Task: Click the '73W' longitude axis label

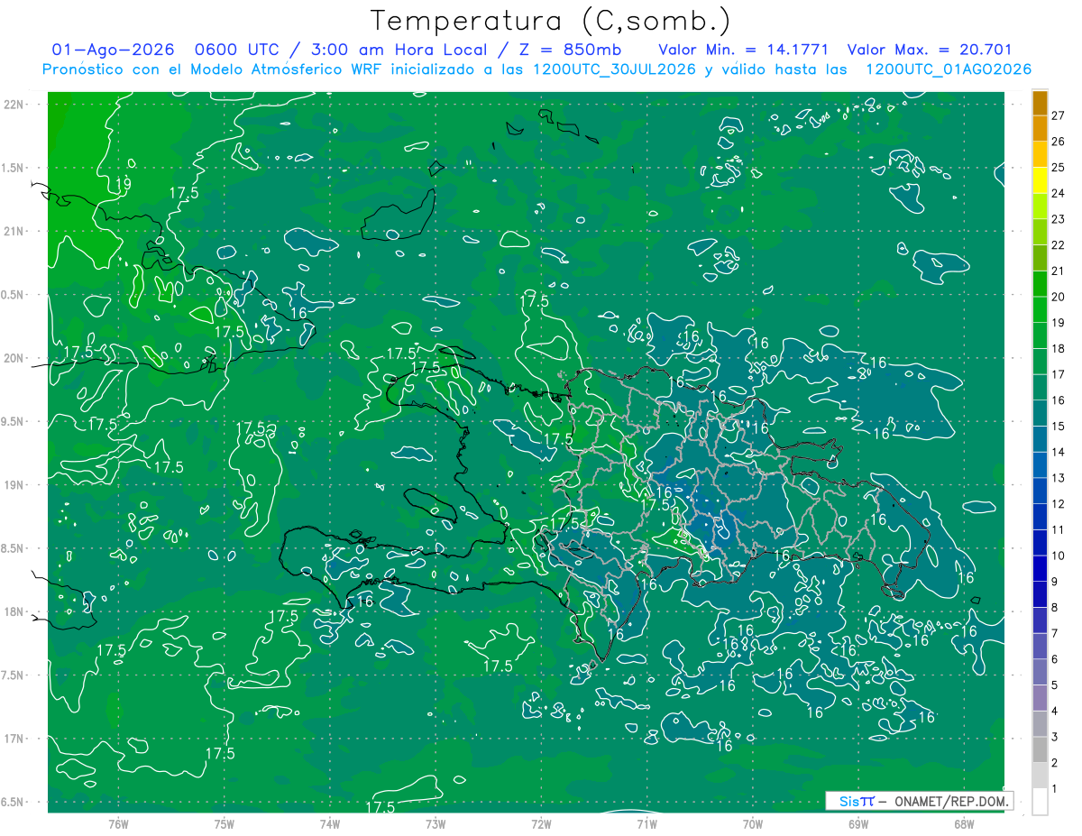Action: pyautogui.click(x=436, y=823)
